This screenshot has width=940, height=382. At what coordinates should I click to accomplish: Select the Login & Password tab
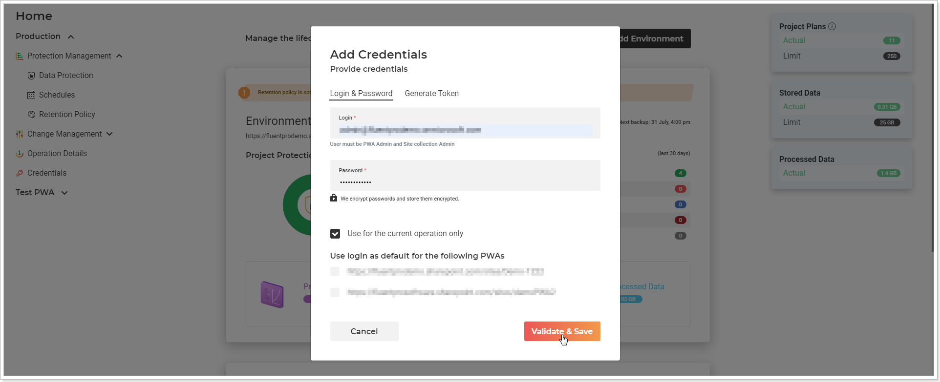point(361,93)
